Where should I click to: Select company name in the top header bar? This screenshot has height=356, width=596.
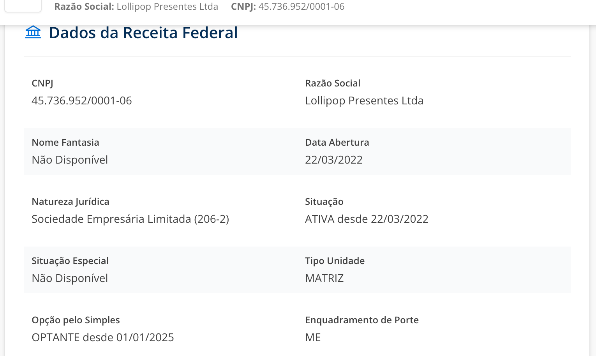[x=167, y=7]
